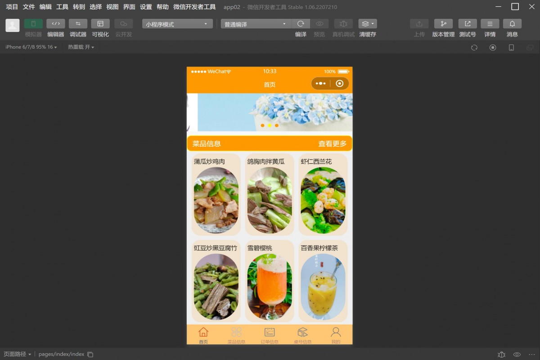Open the 普通编译 compile mode dropdown
Image resolution: width=540 pixels, height=360 pixels.
click(x=256, y=24)
